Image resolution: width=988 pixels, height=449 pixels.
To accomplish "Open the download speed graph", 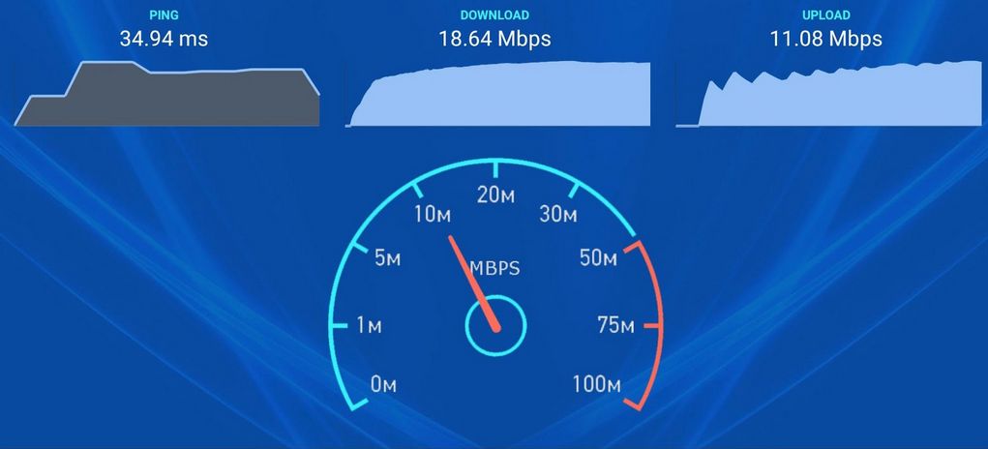I will point(497,94).
